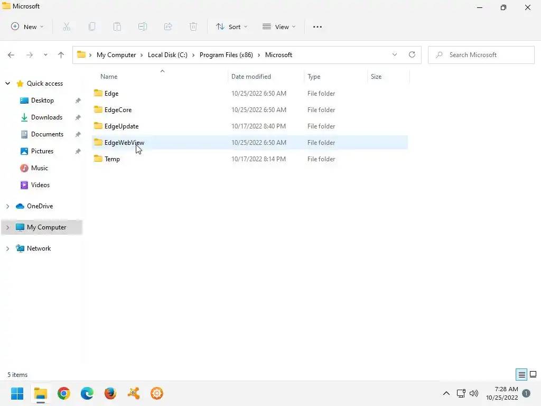Select the EdgeUpdate folder
Screen dimensions: 541x406
tap(122, 126)
